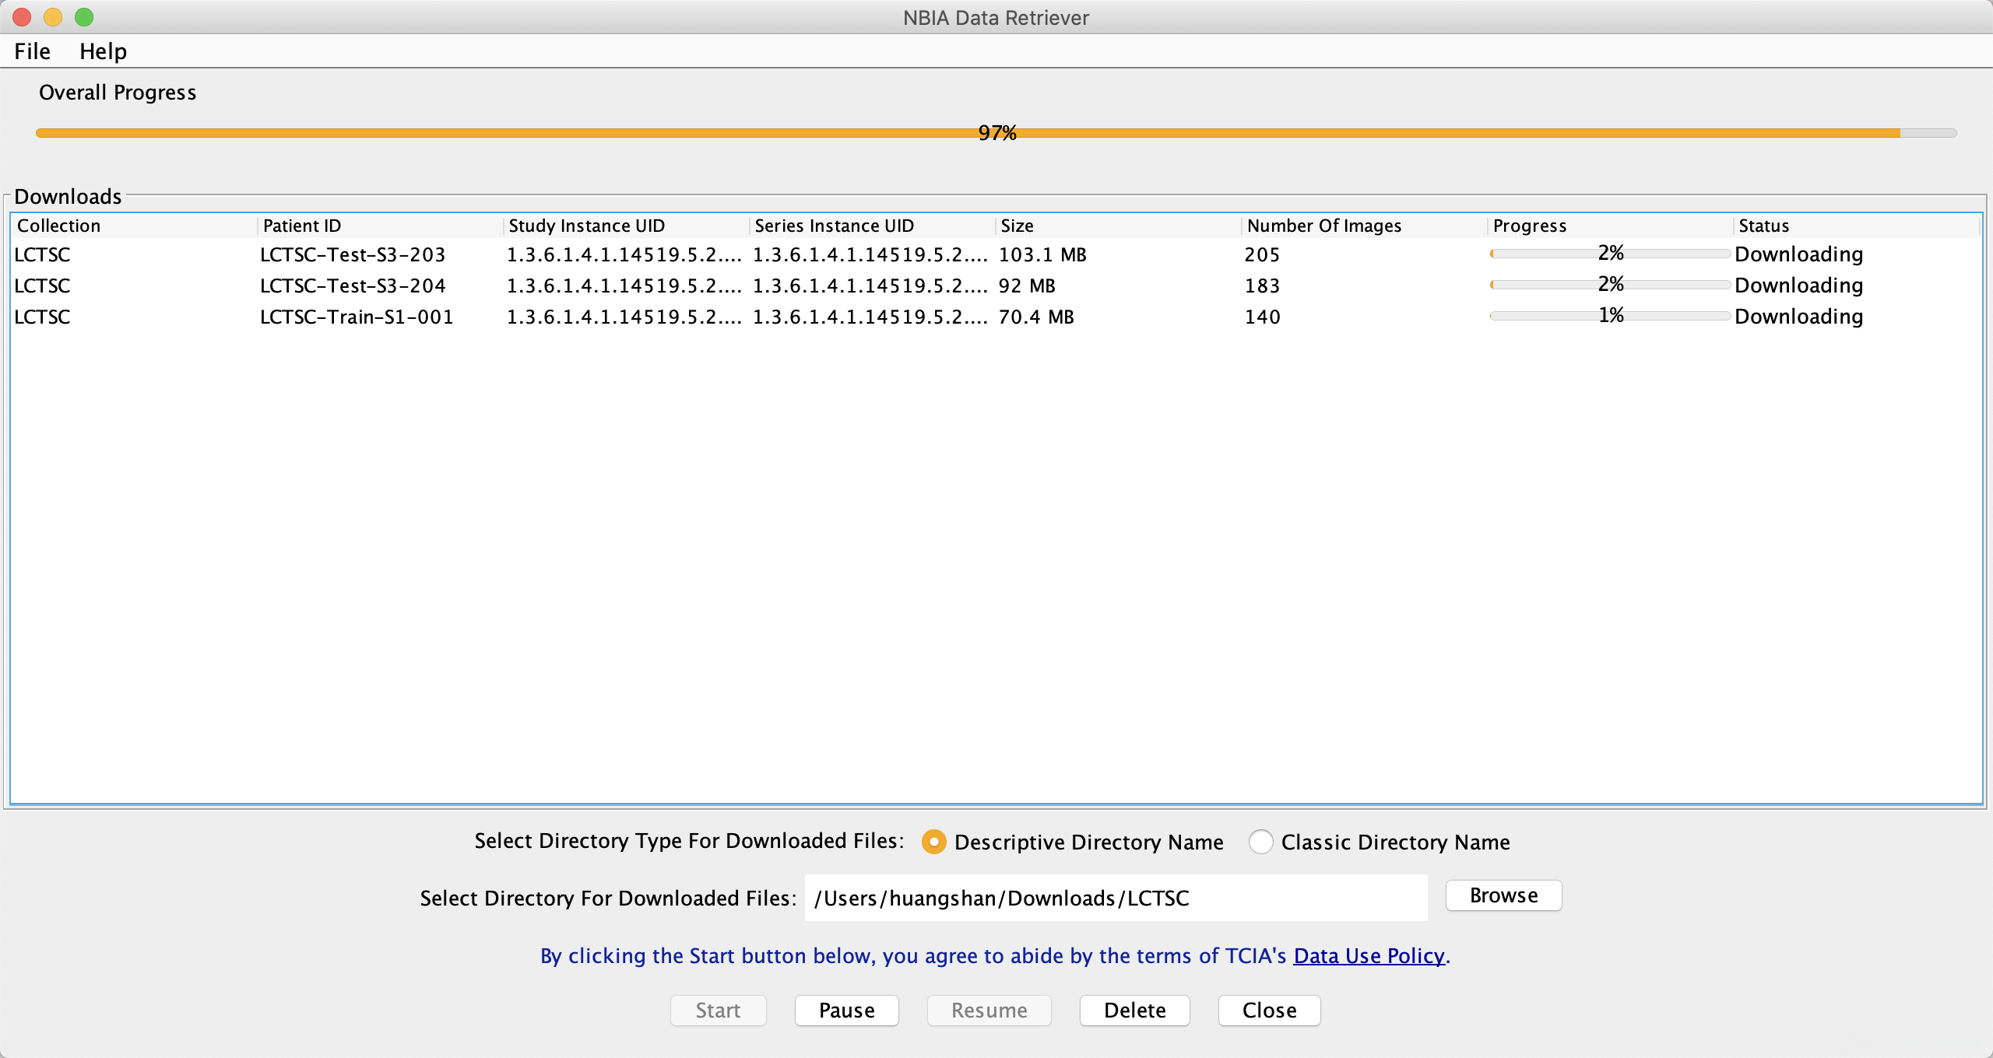Image resolution: width=1993 pixels, height=1058 pixels.
Task: Open the Help menu
Action: [103, 51]
